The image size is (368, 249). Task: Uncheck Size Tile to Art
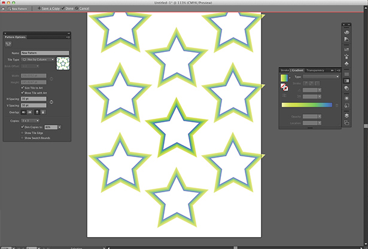pos(23,88)
